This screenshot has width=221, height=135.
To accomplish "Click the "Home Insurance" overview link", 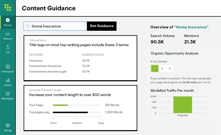I will (x=191, y=27).
